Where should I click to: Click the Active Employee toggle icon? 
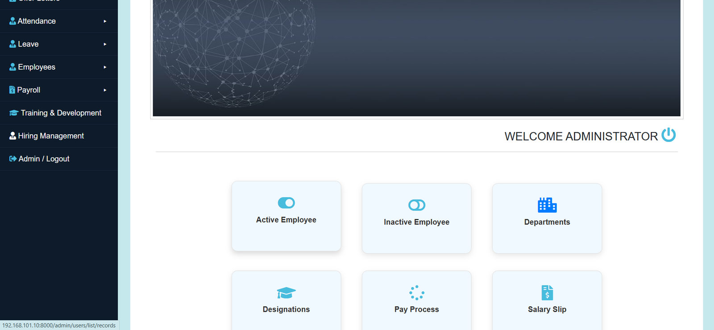click(286, 203)
